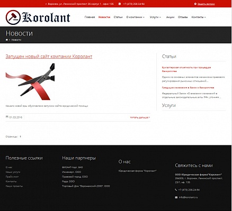Click the Korolant gavel logo icon
Screen dimensions: 232x211
pos(13,17)
